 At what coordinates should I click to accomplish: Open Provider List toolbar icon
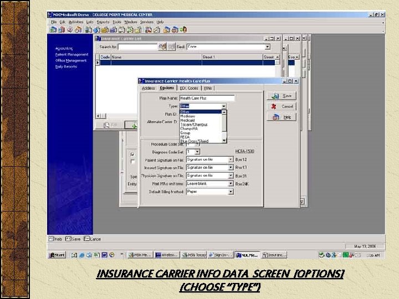[121, 30]
